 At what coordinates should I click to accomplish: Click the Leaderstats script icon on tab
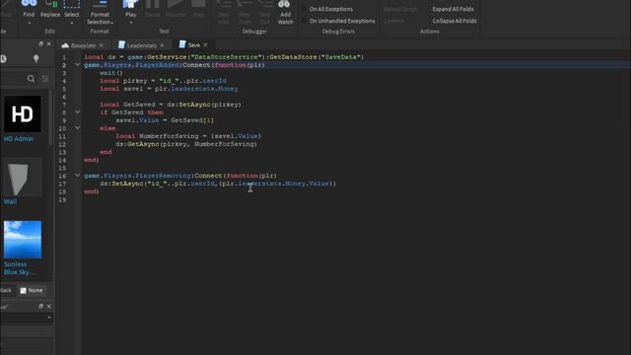point(121,44)
